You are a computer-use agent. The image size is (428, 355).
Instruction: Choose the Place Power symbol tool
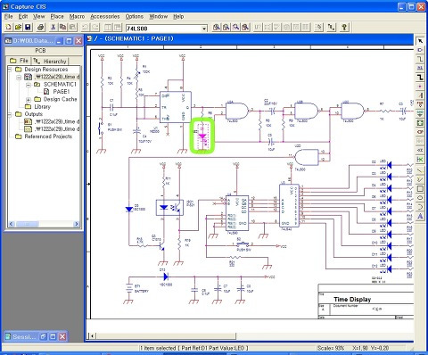pos(420,104)
